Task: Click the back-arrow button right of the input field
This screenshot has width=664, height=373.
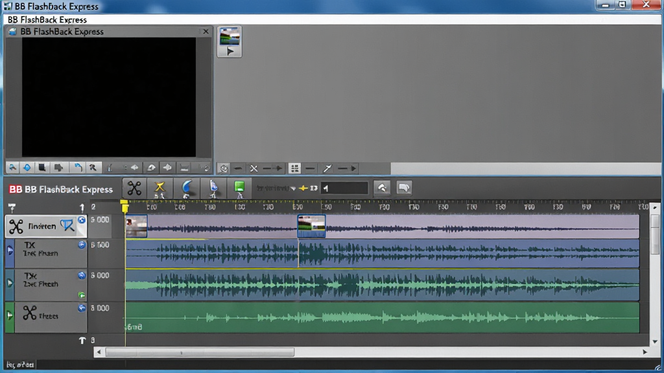Action: [x=383, y=188]
